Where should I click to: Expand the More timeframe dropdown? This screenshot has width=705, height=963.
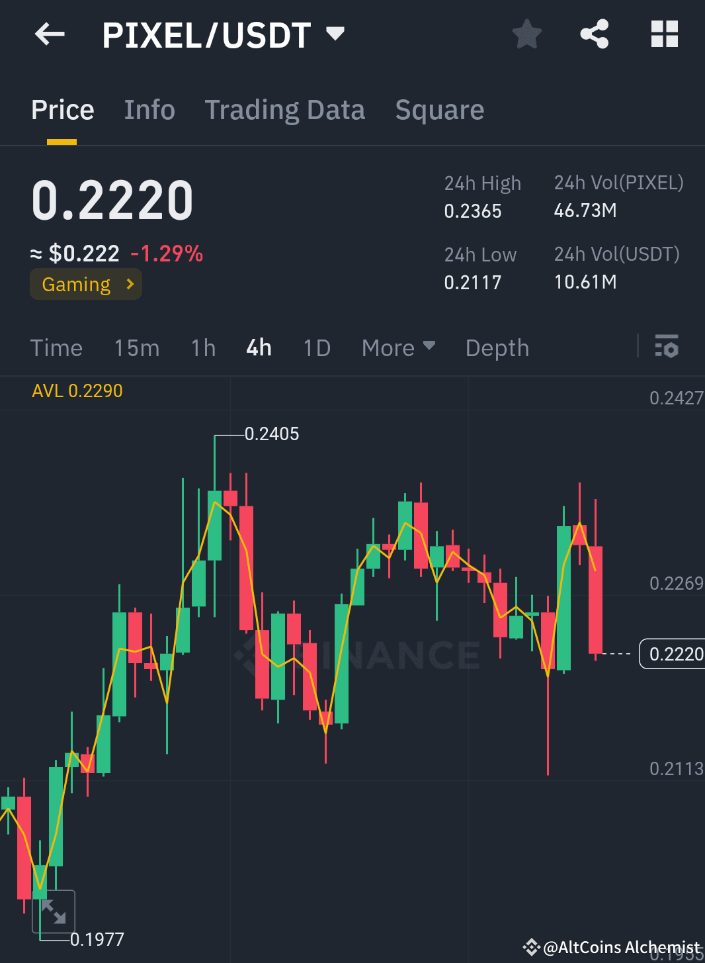(x=397, y=347)
